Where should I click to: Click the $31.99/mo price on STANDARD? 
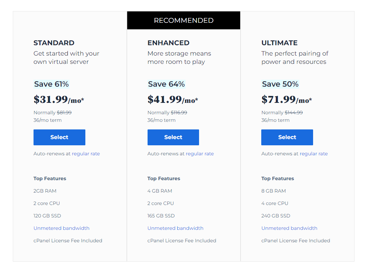(x=59, y=99)
